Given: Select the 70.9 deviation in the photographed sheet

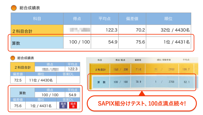Looking at the screenshot, I should [138, 82].
